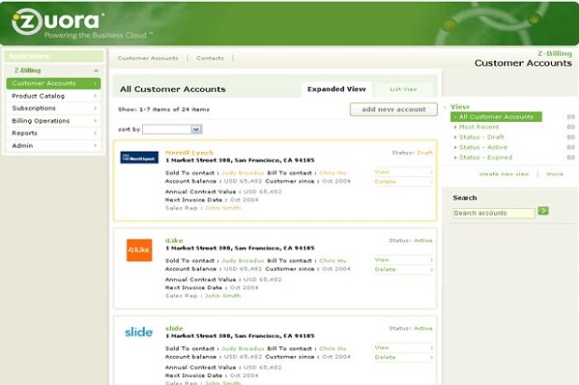Open Billing Operations menu item

[53, 120]
